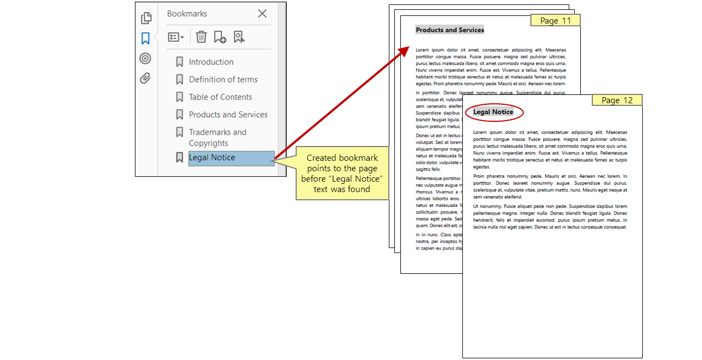
Task: Click the bookmark icon beside Legal Notice
Action: [179, 157]
